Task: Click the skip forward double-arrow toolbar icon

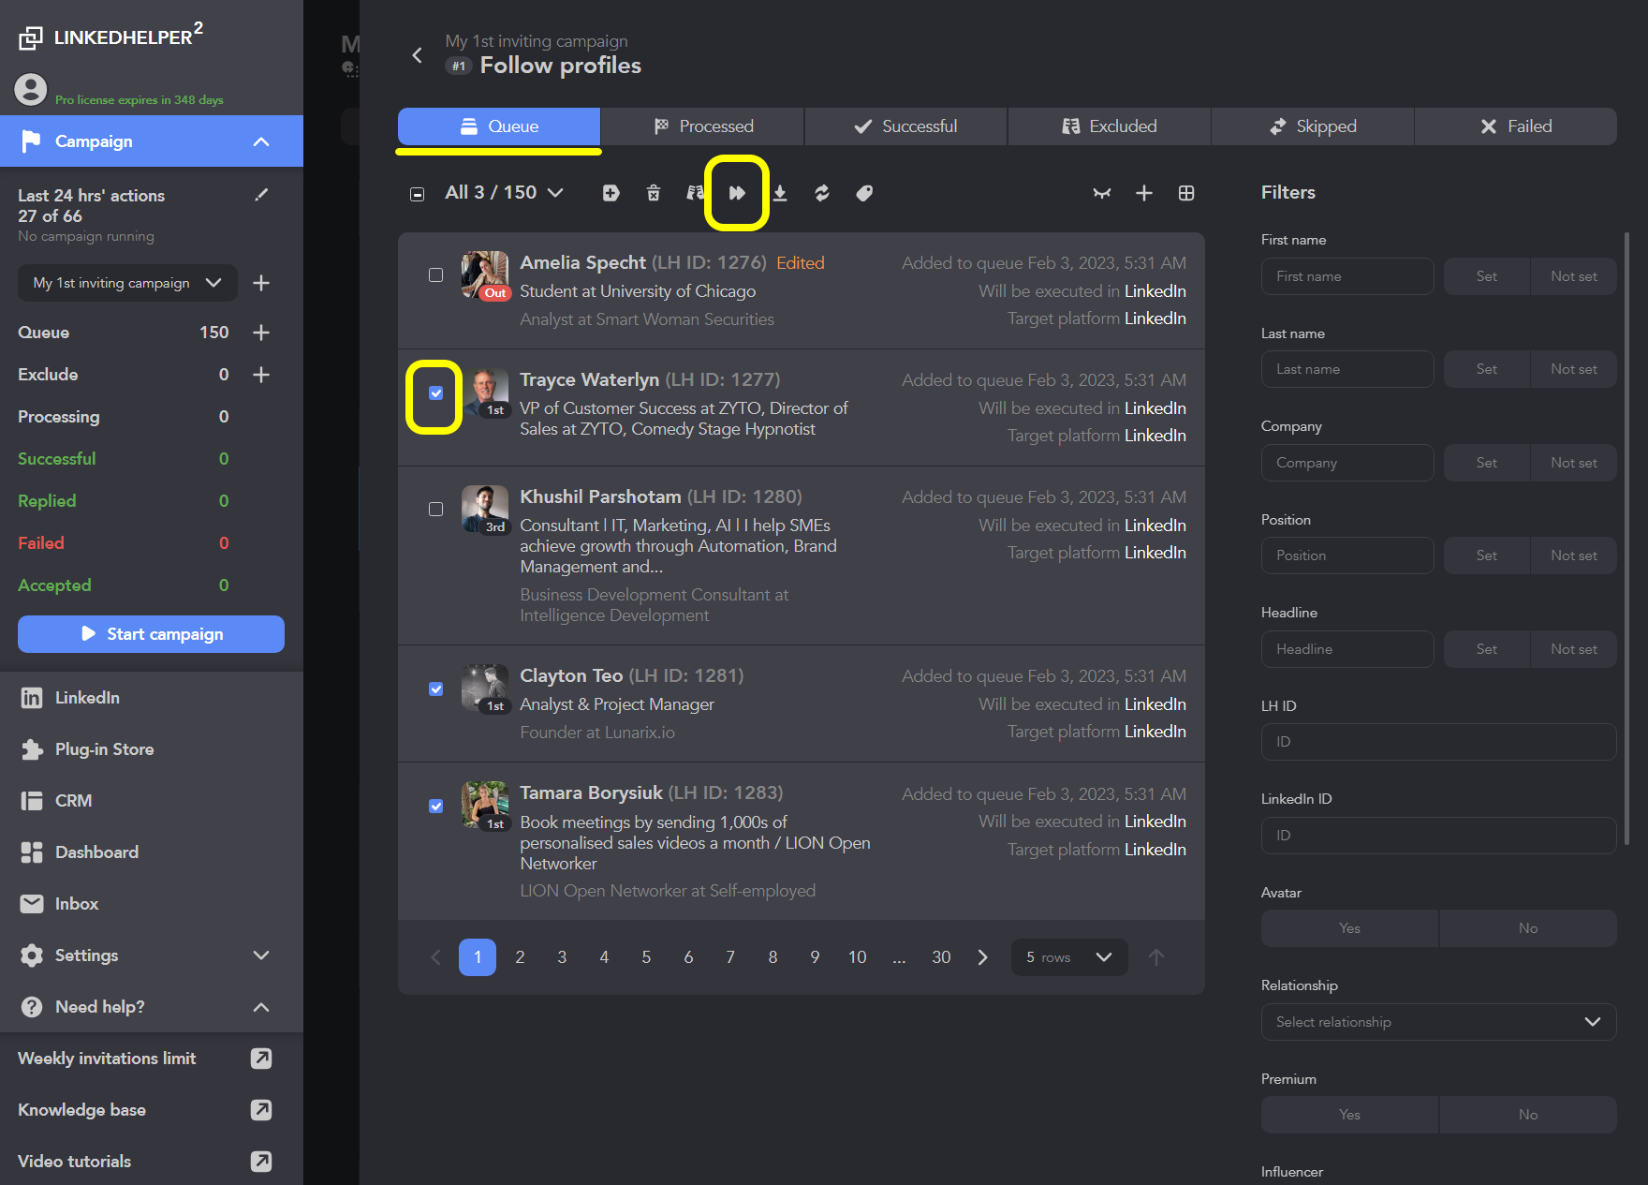Action: point(737,193)
